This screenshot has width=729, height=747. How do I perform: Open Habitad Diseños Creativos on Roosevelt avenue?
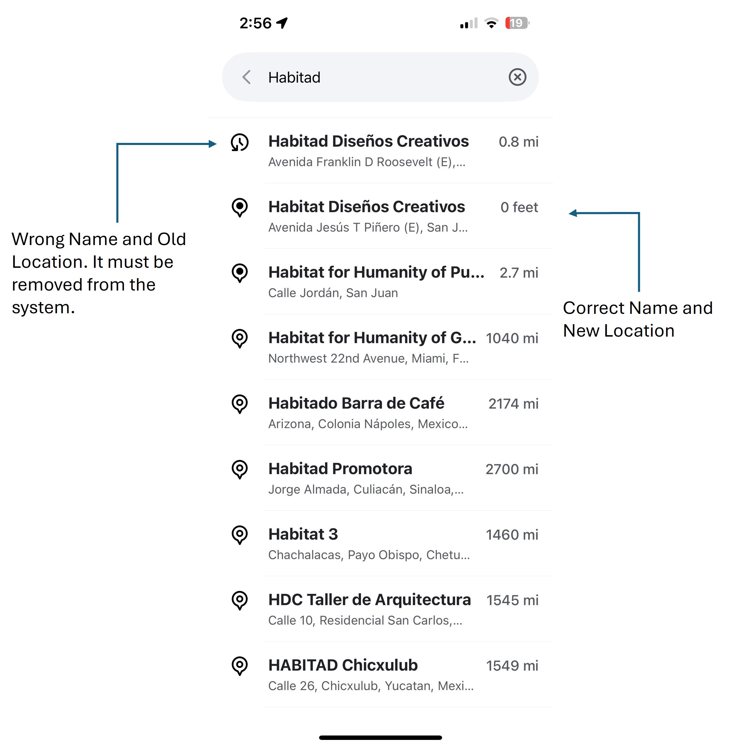(368, 151)
